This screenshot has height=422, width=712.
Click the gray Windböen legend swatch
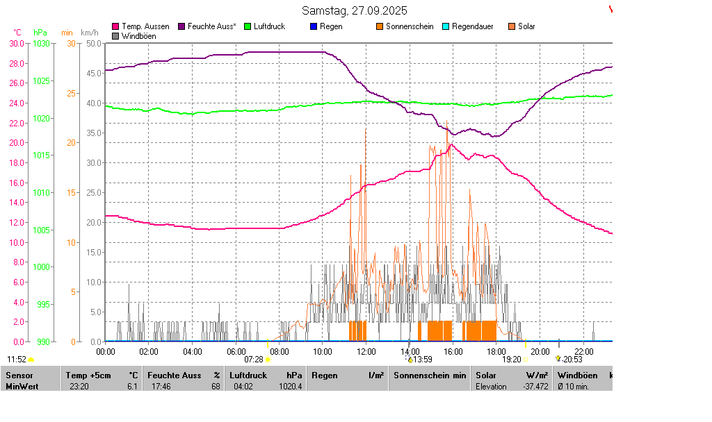click(x=115, y=36)
